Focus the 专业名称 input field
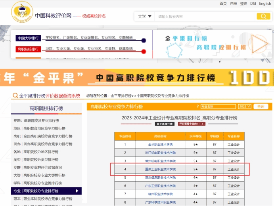Screen dimensions: 274x206 point(218,107)
